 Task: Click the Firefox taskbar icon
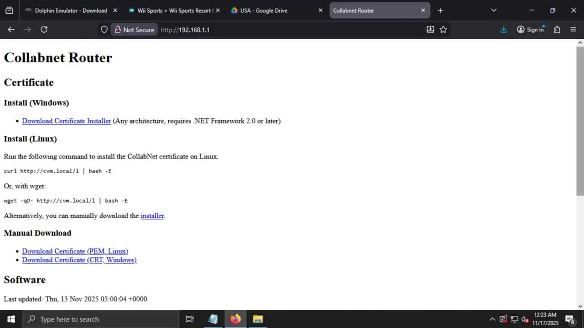(x=235, y=319)
